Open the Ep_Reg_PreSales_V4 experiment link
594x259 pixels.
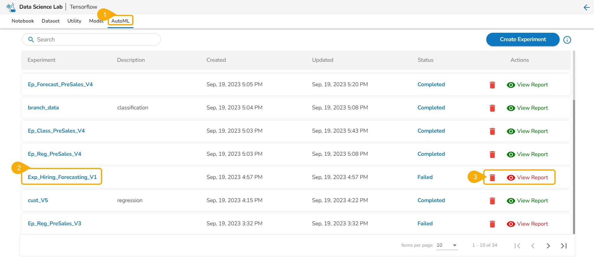point(54,154)
